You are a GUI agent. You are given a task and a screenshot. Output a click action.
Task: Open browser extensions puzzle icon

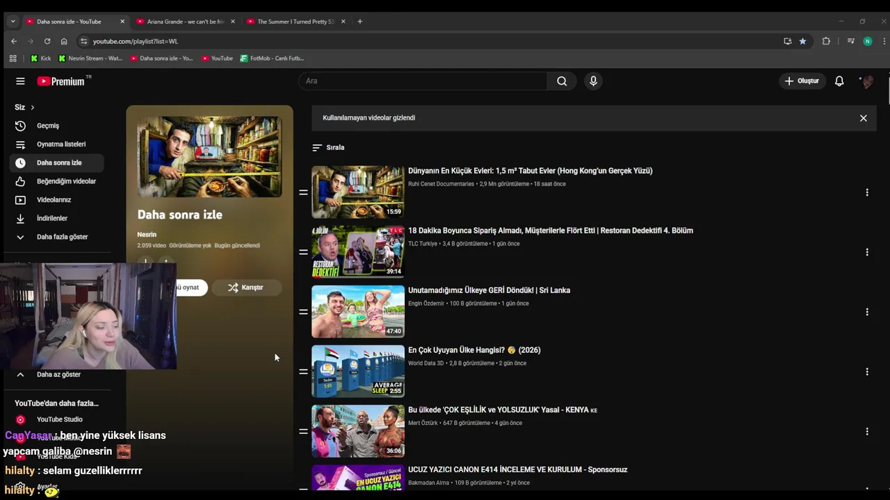[x=826, y=41]
